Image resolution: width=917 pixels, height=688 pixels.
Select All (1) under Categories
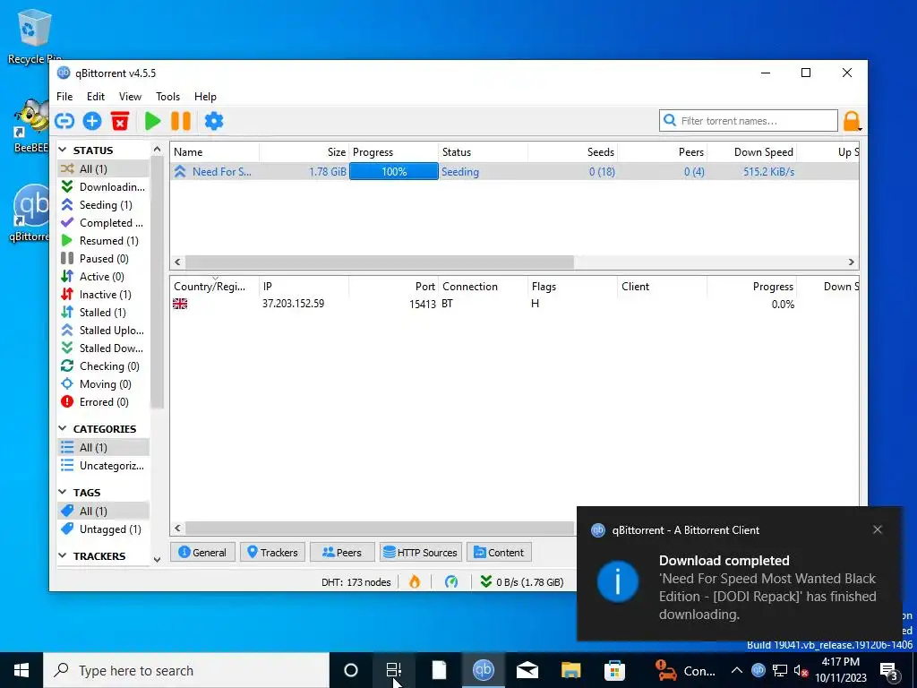point(103,448)
